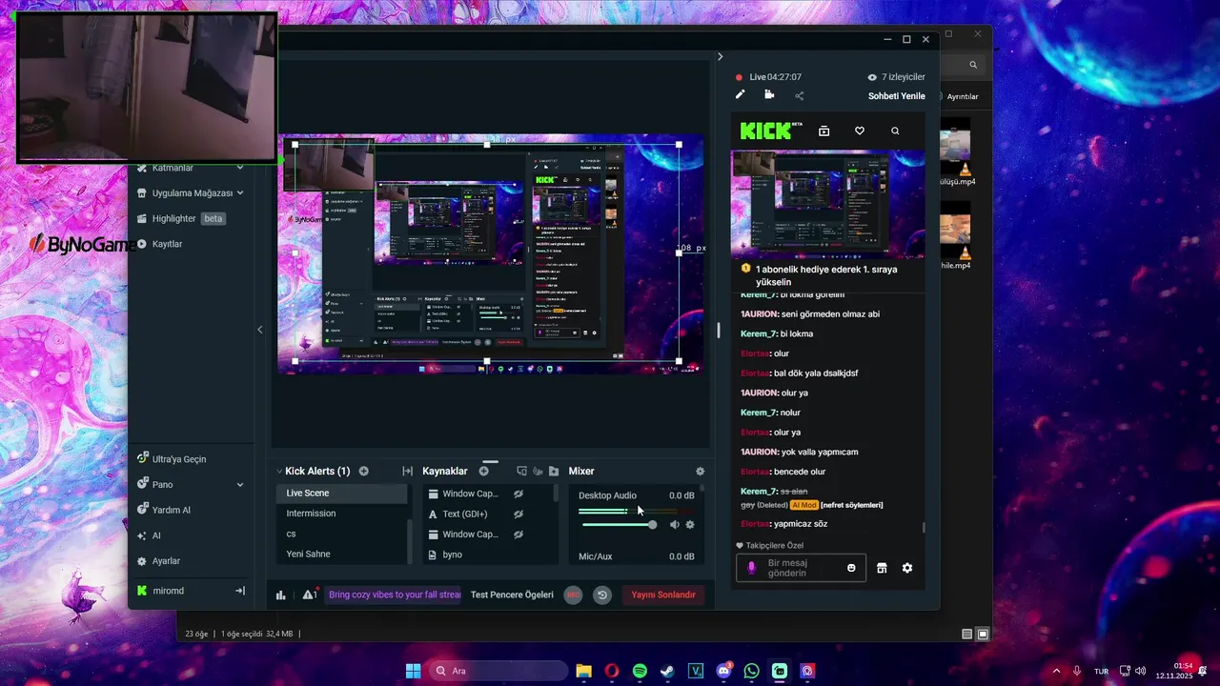Add a new source in Kaynaklar
The width and height of the screenshot is (1220, 686).
click(484, 471)
